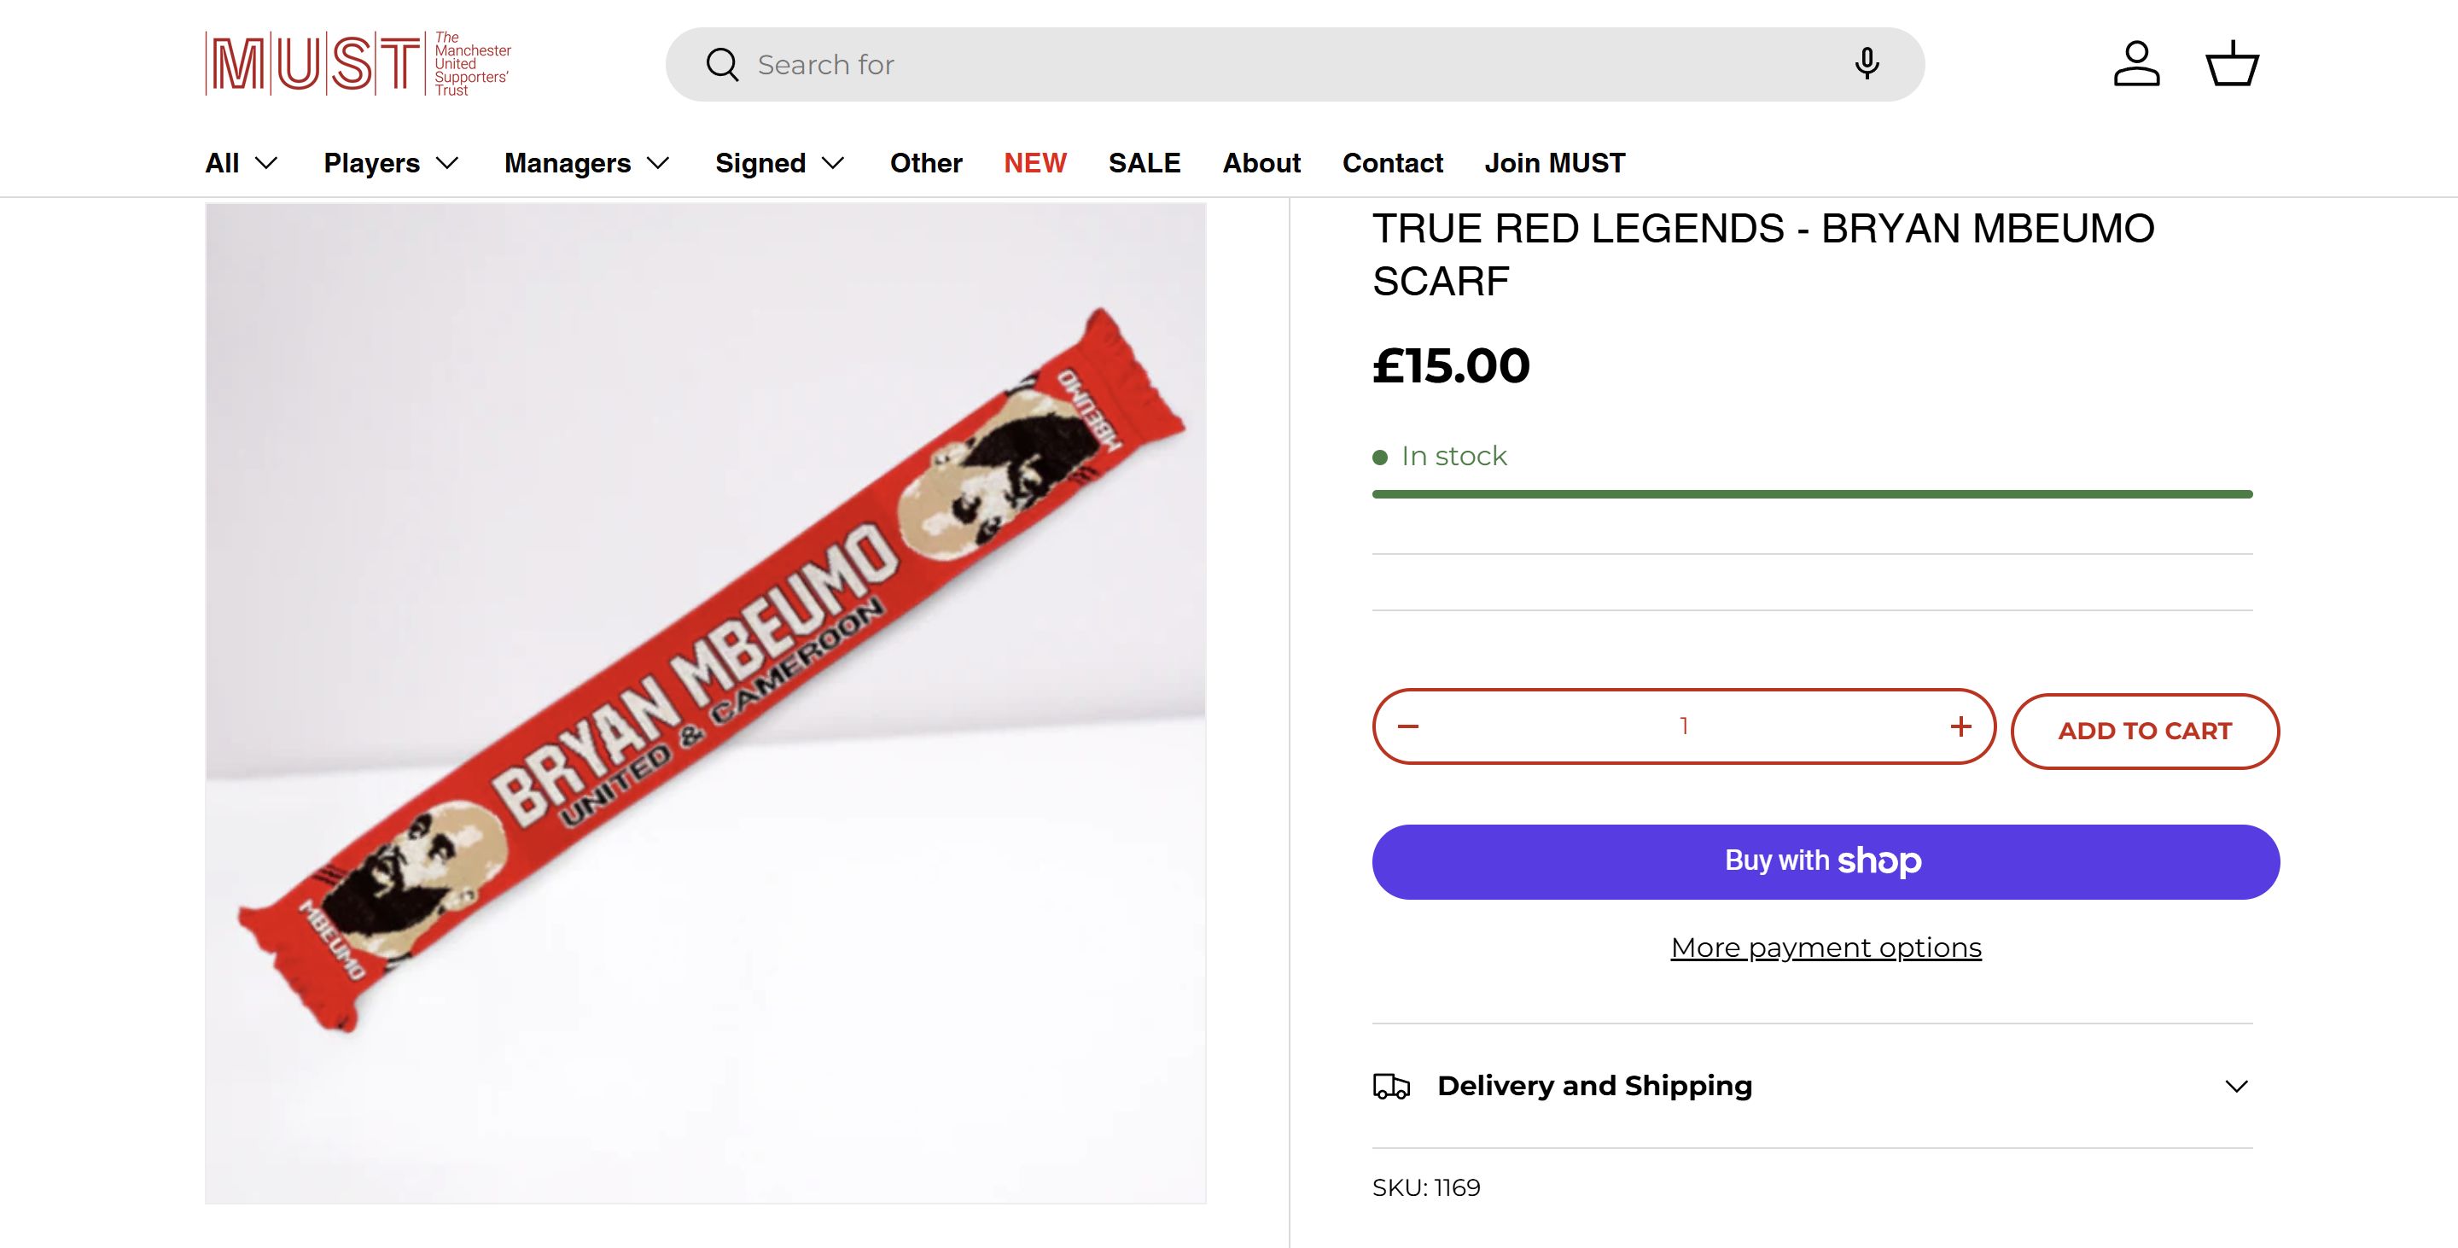This screenshot has height=1248, width=2458.
Task: Open the account profile icon
Action: [2135, 64]
